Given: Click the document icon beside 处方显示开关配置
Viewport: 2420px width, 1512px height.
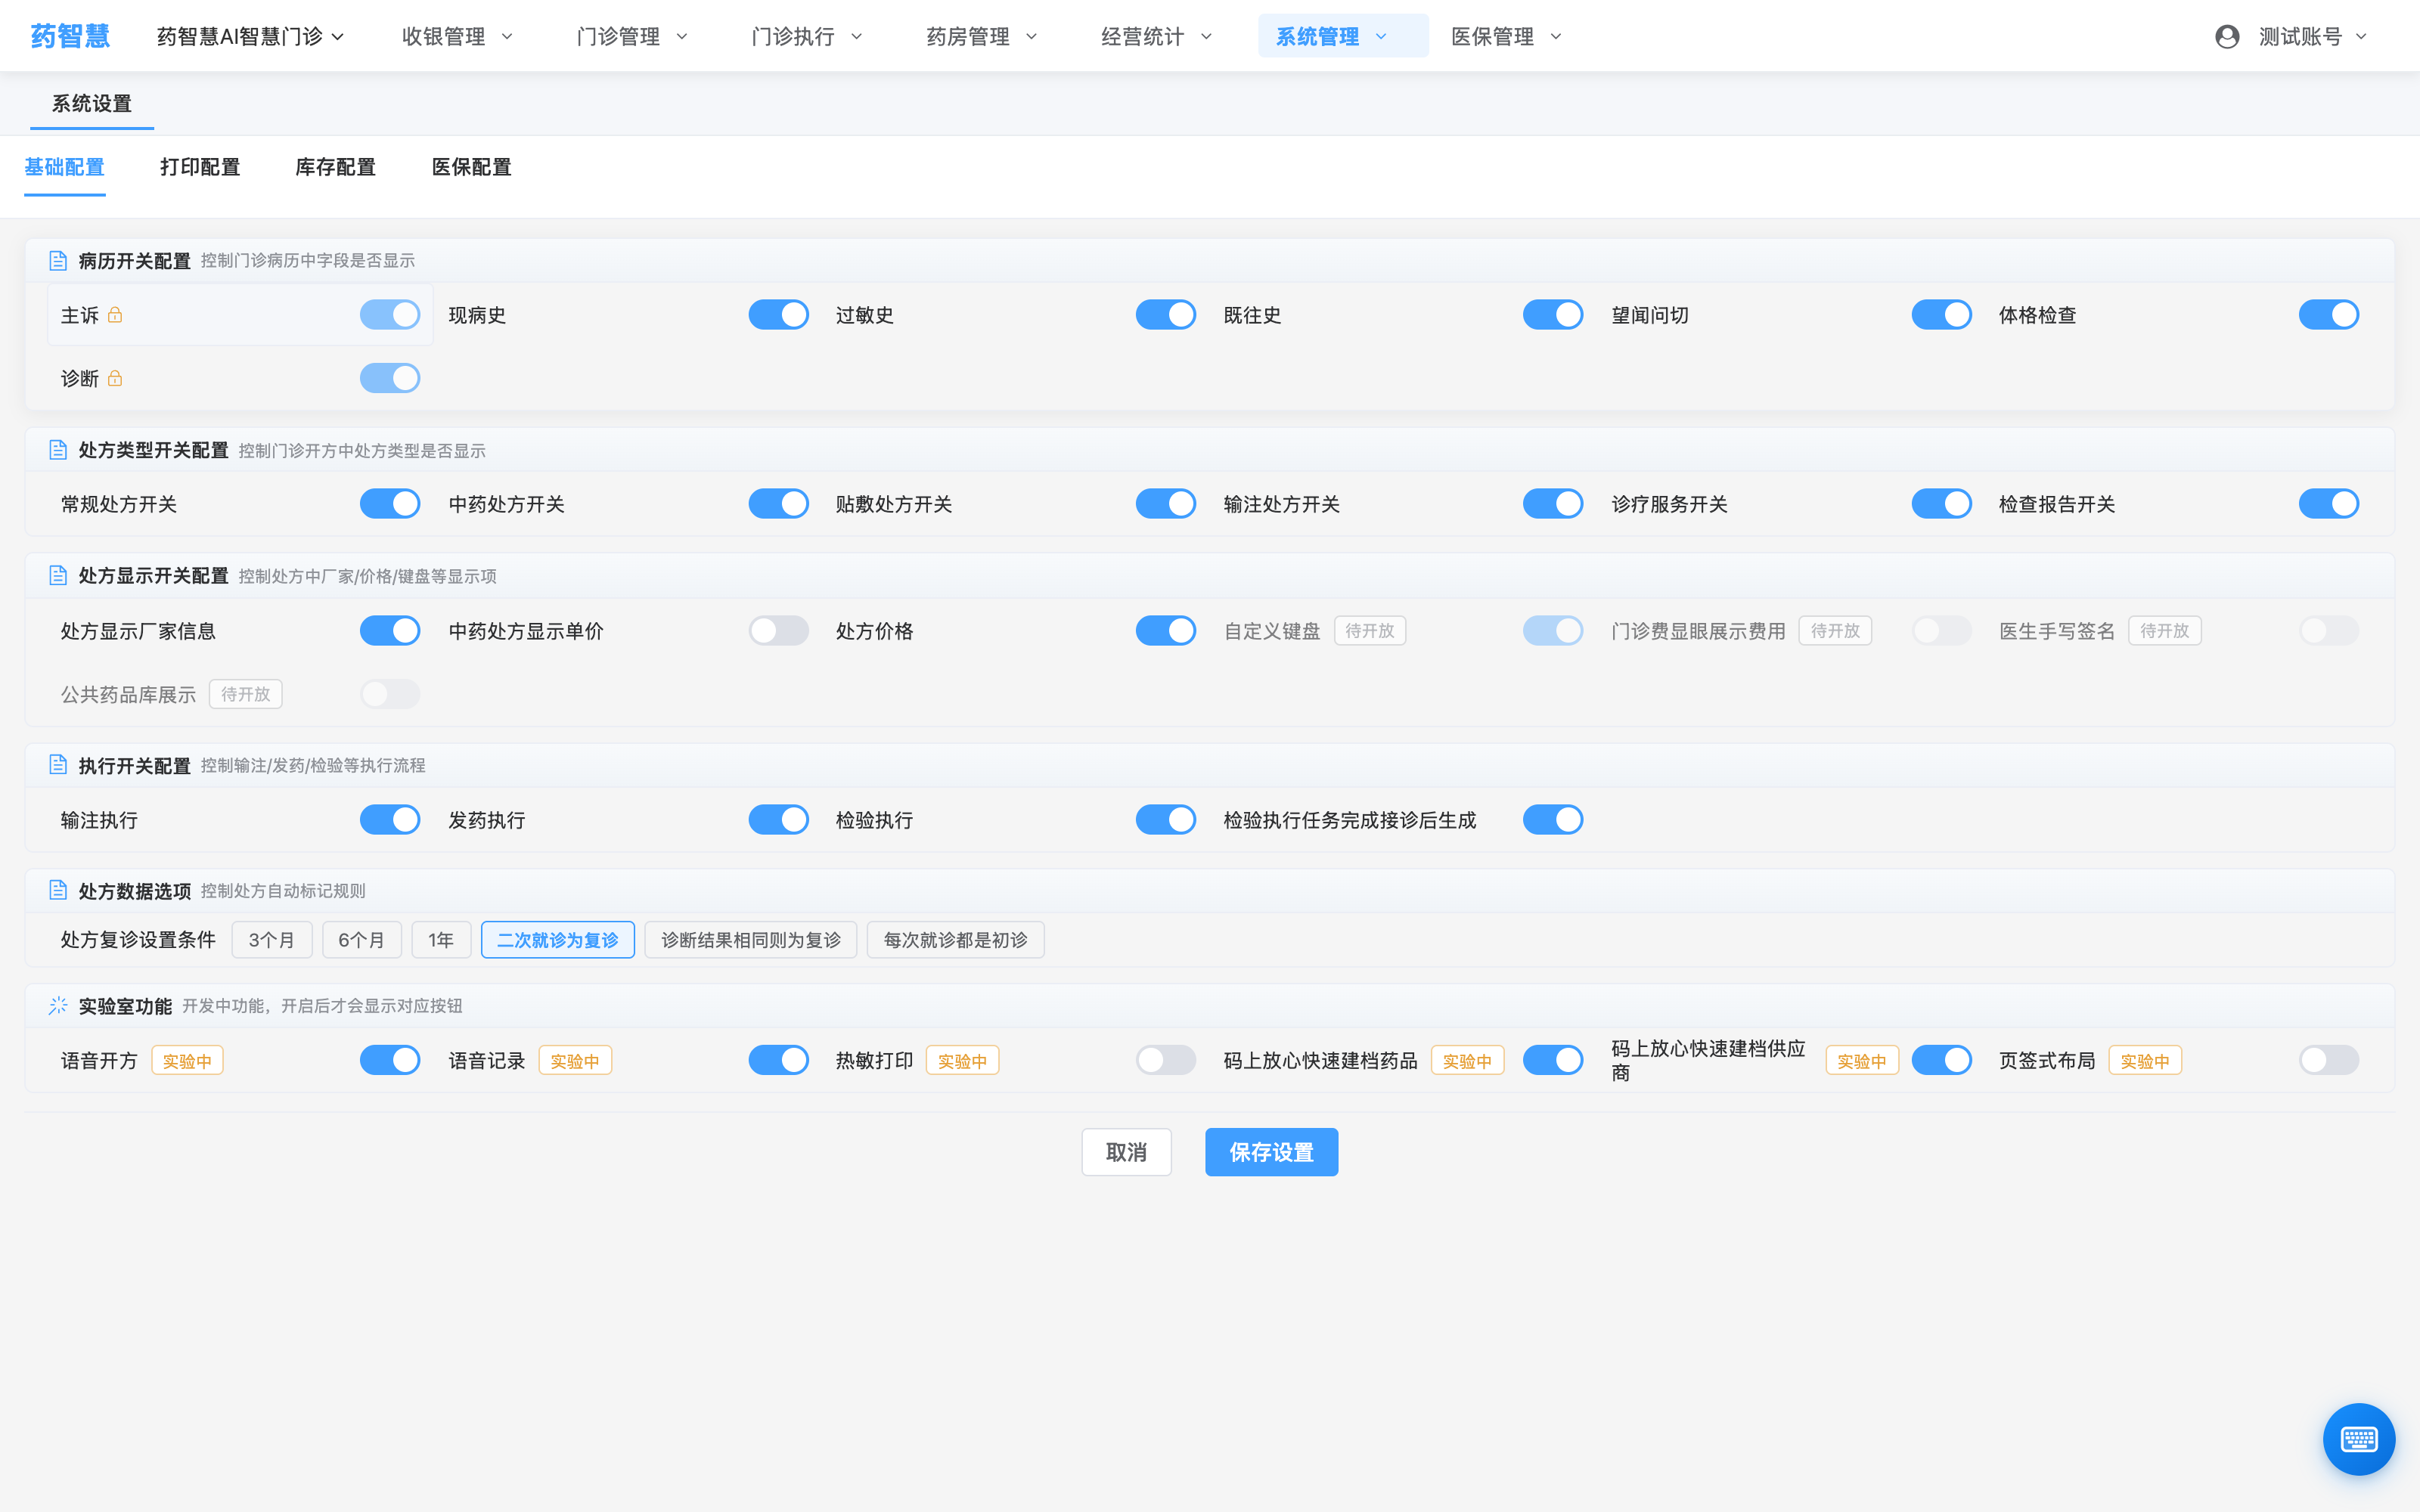Looking at the screenshot, I should (58, 575).
